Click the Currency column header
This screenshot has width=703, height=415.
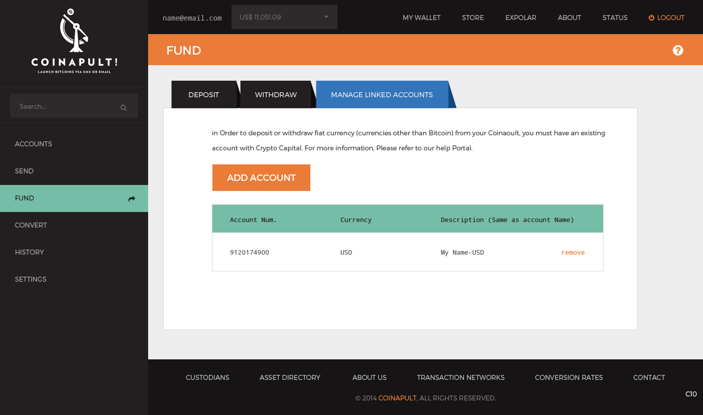(356, 220)
